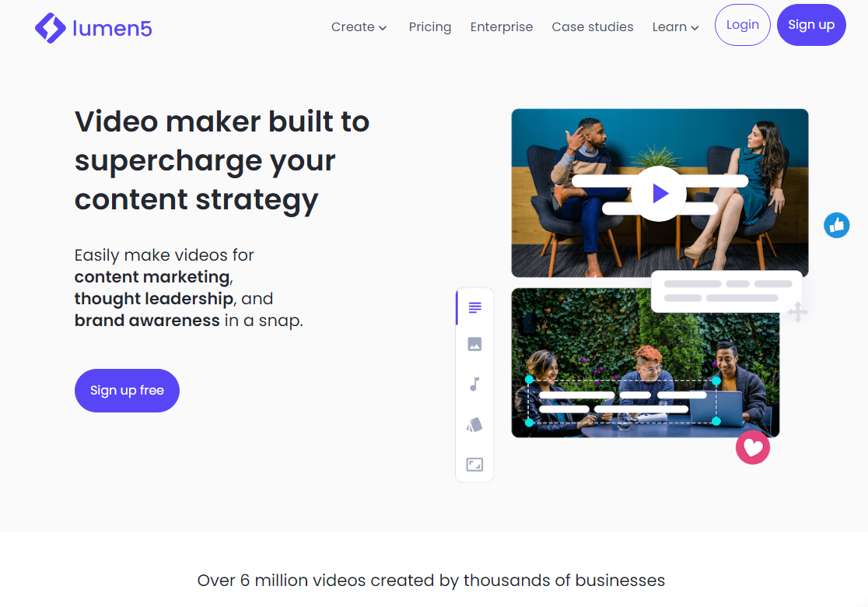Image resolution: width=868 pixels, height=607 pixels.
Task: Click the Login button
Action: [x=742, y=25]
